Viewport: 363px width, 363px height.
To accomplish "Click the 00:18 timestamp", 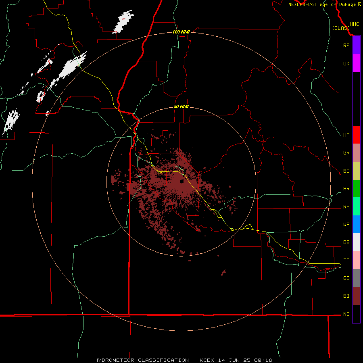I will tap(263, 360).
